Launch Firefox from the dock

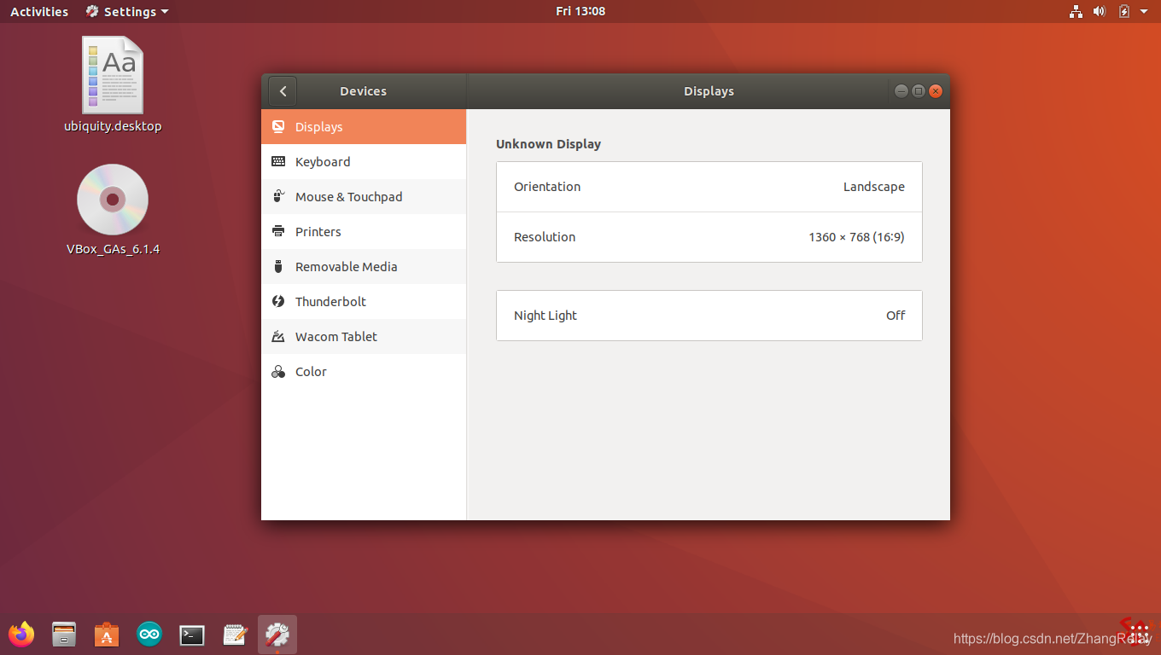coord(21,635)
